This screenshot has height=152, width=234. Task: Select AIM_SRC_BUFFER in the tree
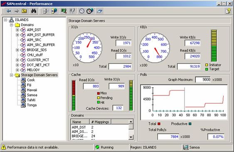point(41,45)
